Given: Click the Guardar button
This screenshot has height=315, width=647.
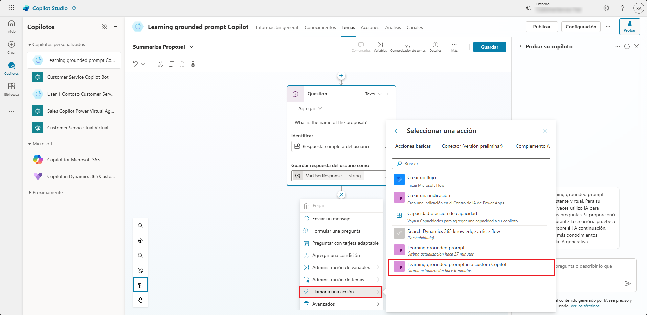Looking at the screenshot, I should 489,47.
